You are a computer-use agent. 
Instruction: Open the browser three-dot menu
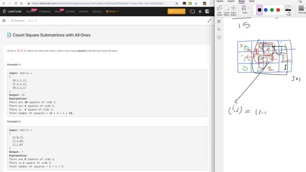point(210,3)
